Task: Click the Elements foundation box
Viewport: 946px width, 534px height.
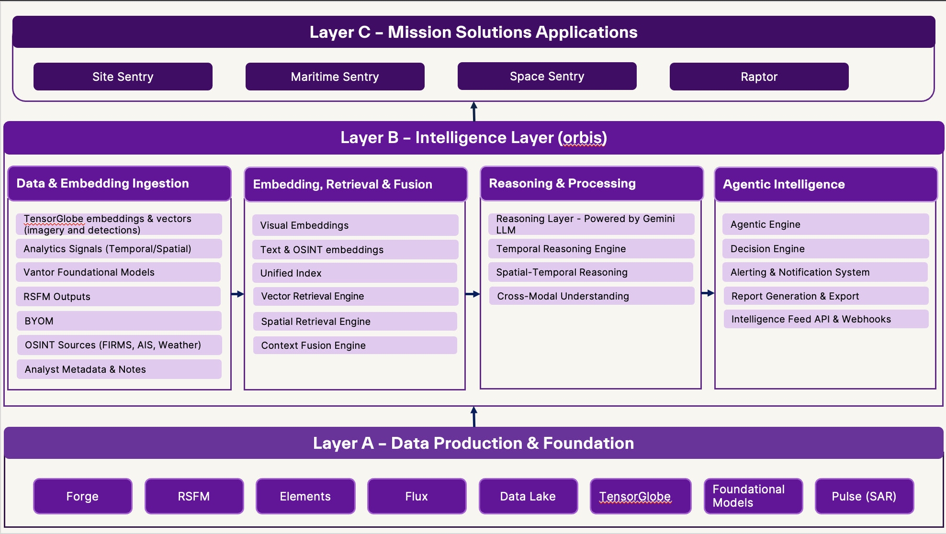Action: coord(305,496)
